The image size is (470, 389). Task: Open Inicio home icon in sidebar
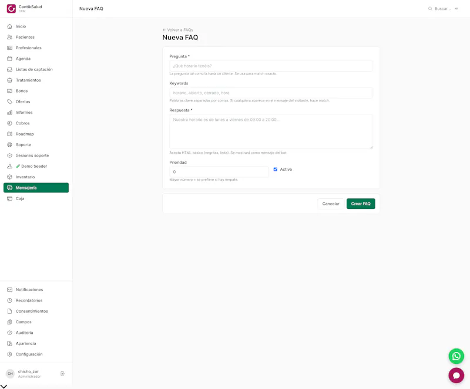(x=9, y=26)
